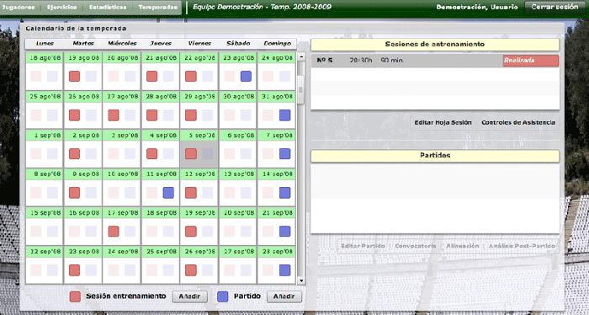
Task: Click training session square on 17 sep'08
Action: tap(114, 231)
